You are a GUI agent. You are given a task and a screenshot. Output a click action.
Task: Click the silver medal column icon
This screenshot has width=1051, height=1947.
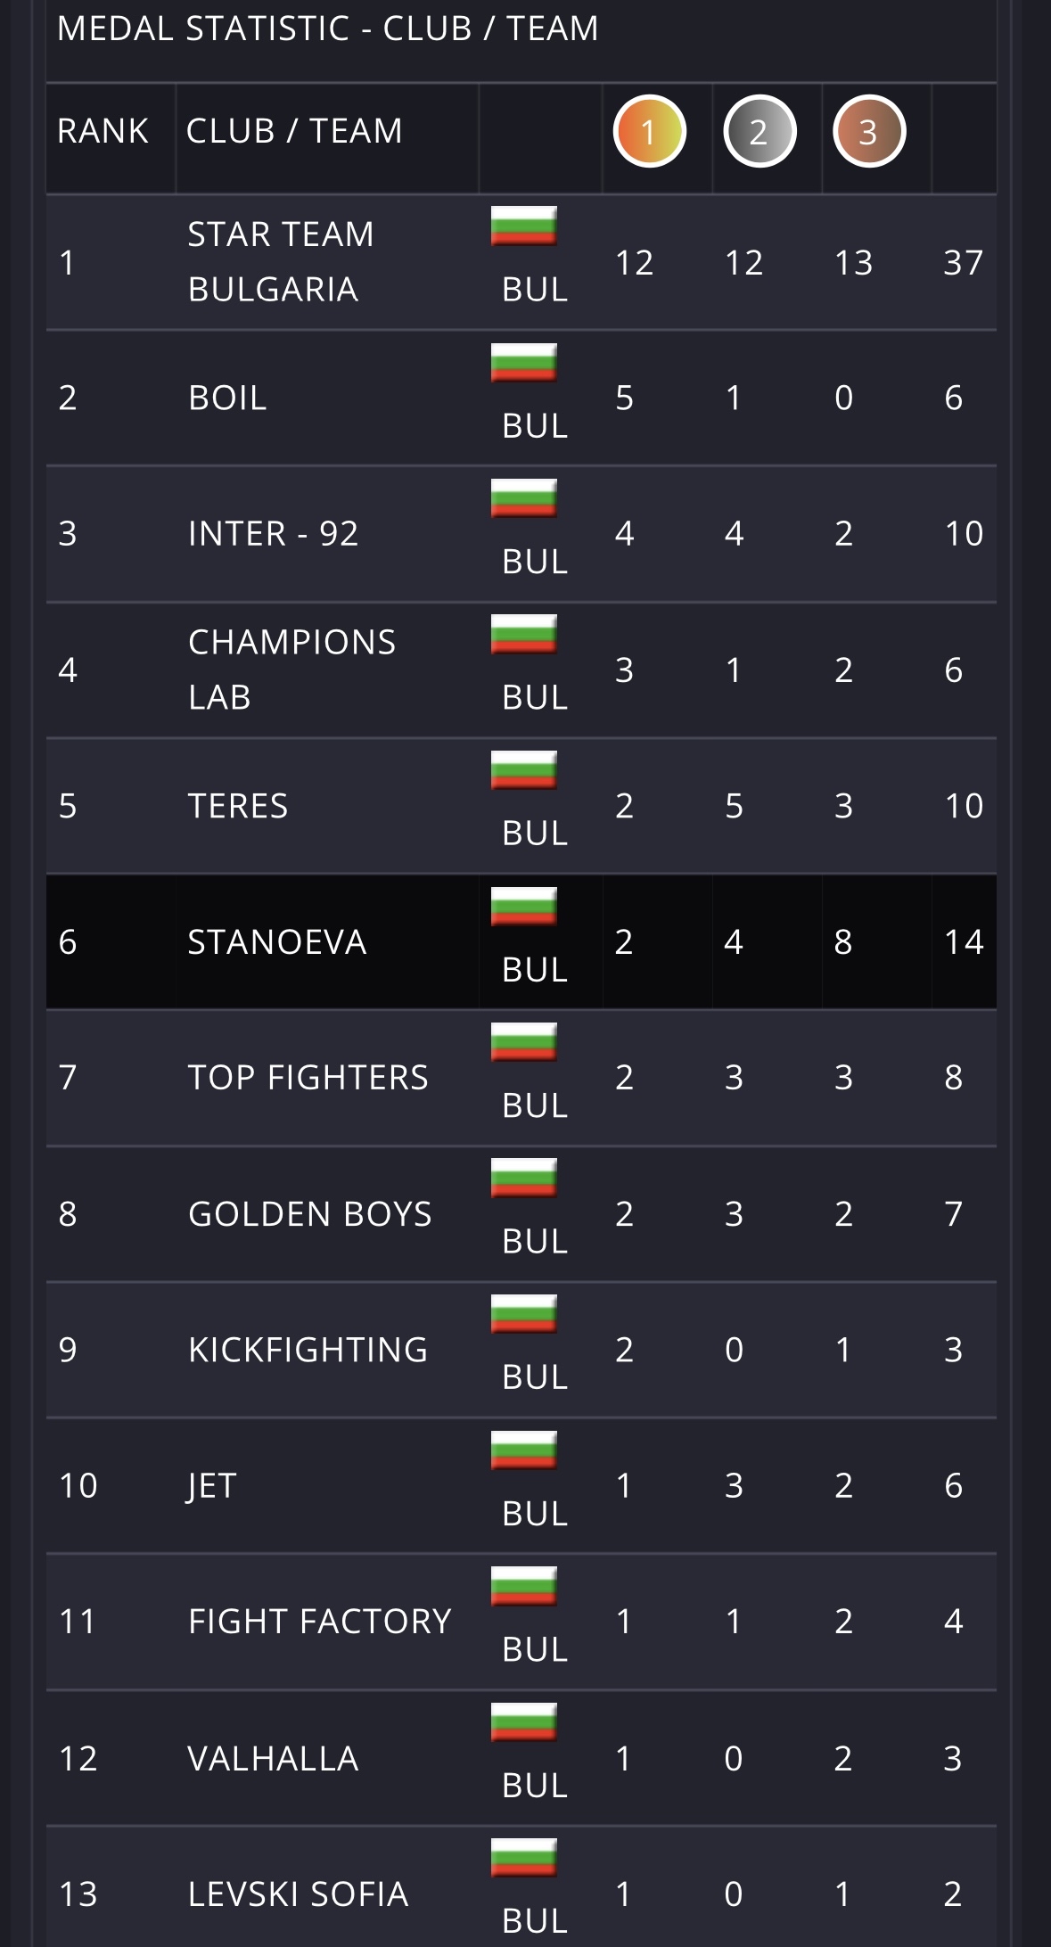coord(759,132)
